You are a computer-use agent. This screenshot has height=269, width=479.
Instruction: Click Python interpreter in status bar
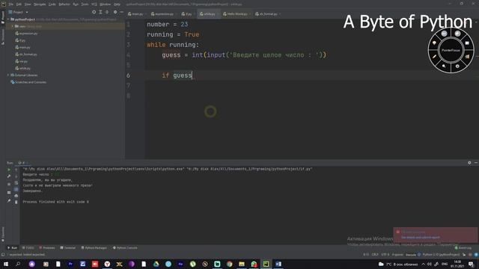(x=441, y=255)
